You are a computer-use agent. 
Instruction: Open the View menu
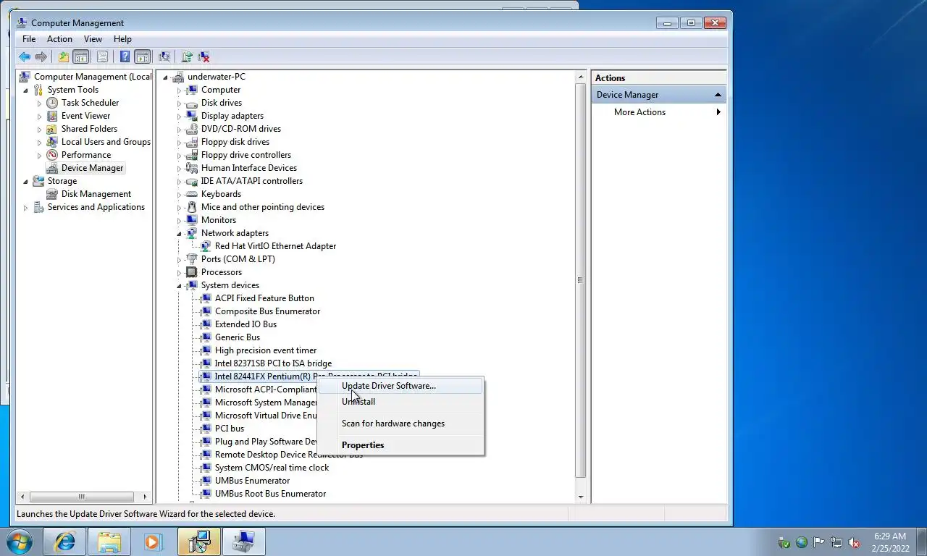click(93, 39)
